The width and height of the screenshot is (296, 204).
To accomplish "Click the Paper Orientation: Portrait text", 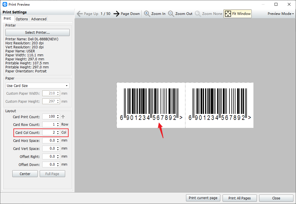I will [x=26, y=71].
